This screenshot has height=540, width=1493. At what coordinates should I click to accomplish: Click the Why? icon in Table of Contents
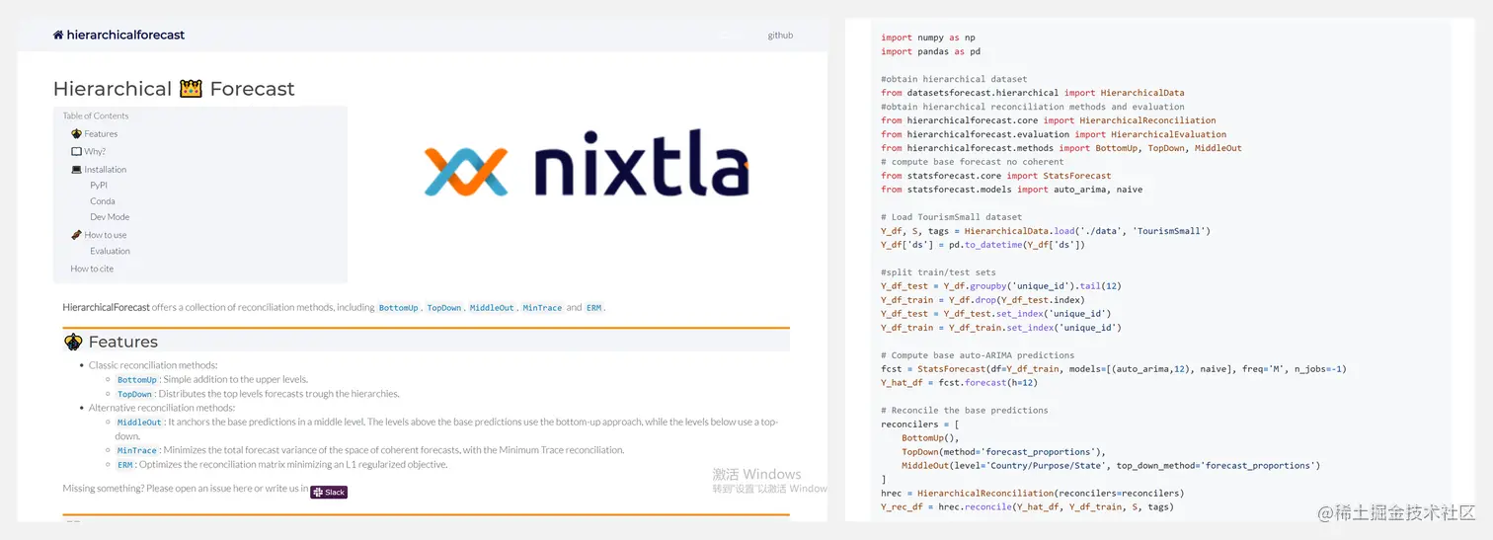[x=76, y=152]
